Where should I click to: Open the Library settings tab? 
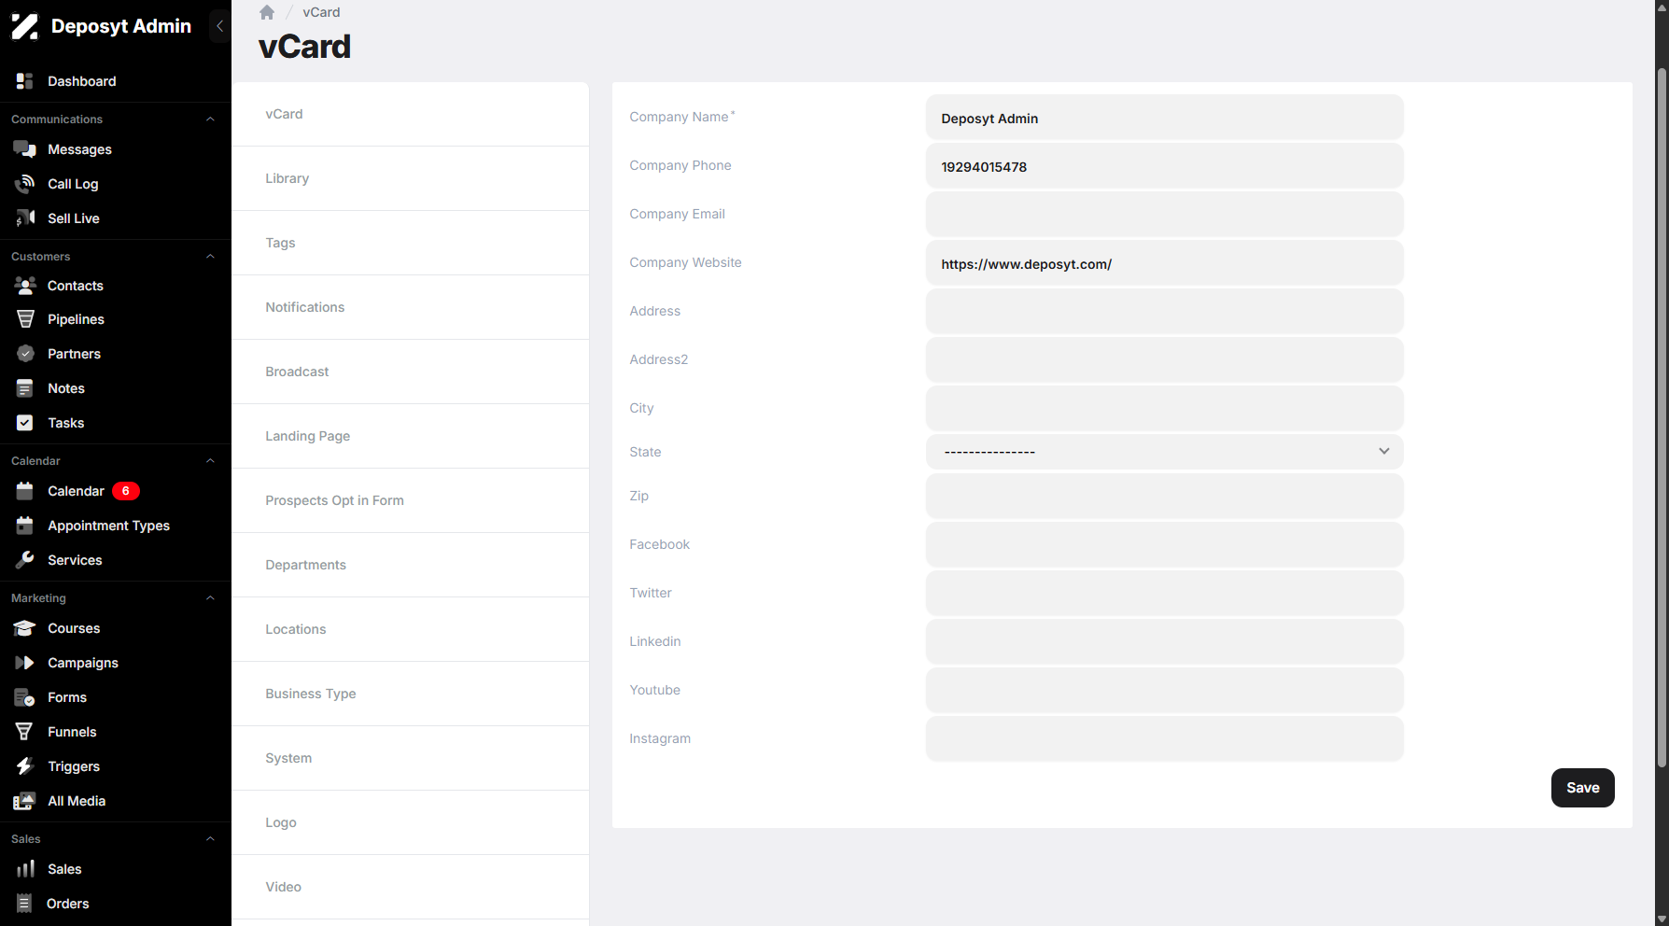click(410, 178)
